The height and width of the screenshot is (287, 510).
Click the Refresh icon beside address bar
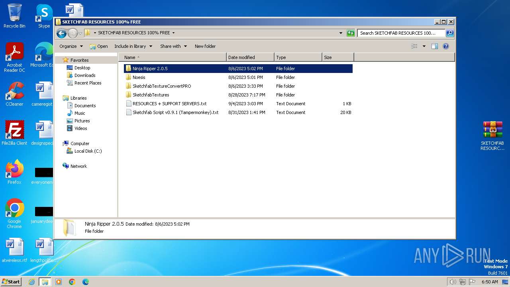coord(351,33)
